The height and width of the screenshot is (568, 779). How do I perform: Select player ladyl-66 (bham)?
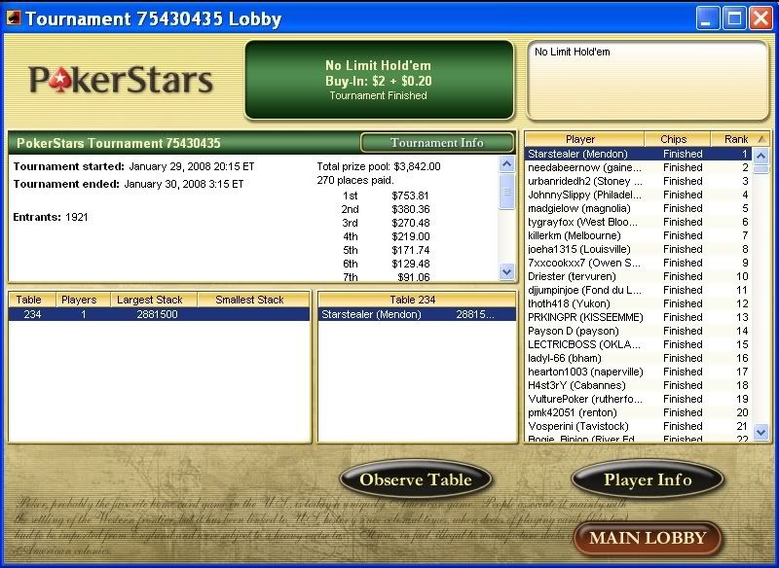point(639,358)
